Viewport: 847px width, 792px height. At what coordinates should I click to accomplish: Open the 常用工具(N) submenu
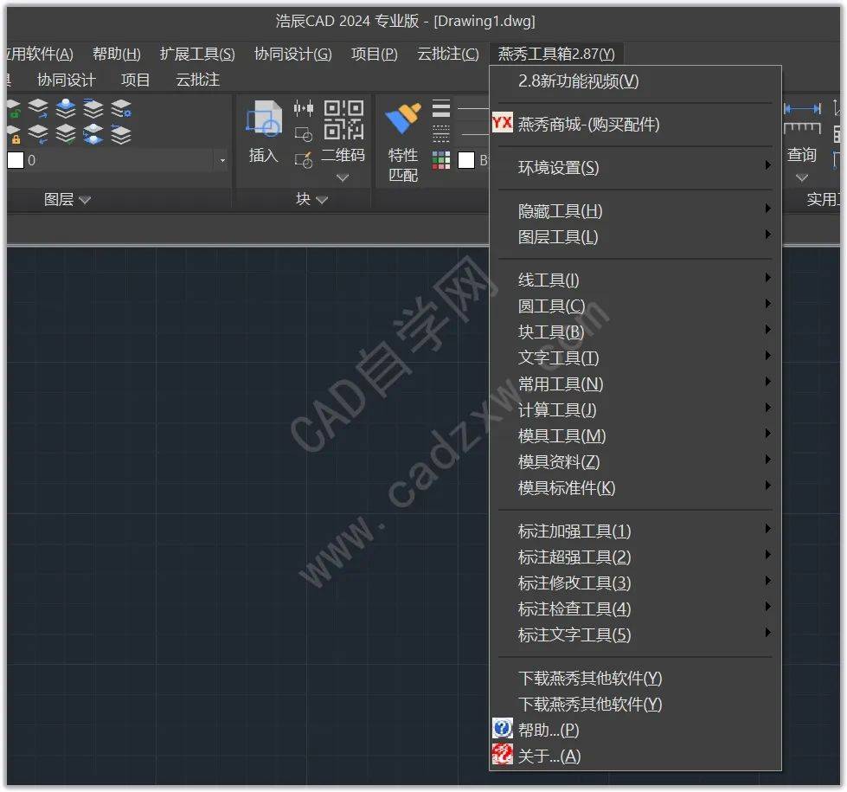coord(635,383)
